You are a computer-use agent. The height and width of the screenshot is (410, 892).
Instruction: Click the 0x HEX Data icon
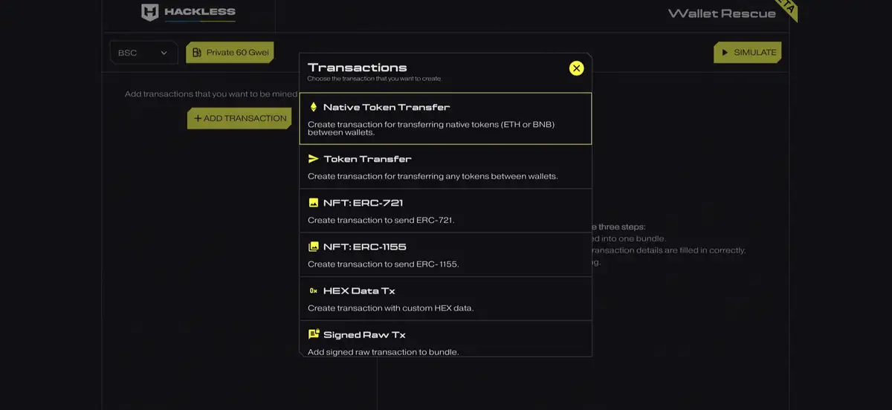313,290
